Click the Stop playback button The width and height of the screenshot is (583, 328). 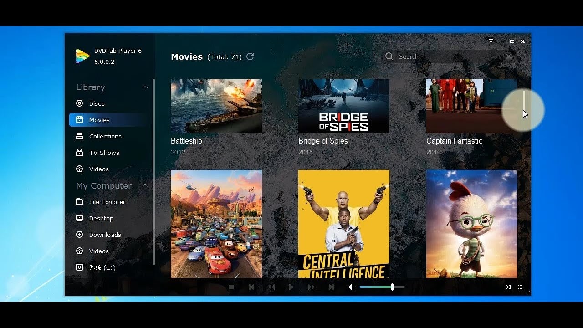click(x=231, y=287)
